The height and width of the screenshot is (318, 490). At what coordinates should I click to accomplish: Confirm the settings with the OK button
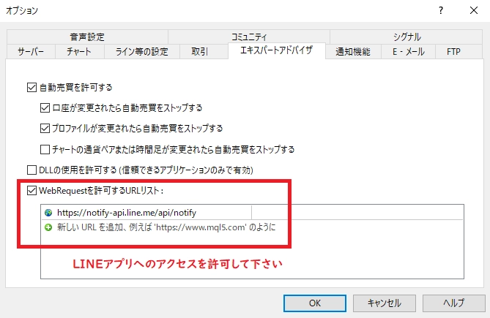(x=315, y=303)
